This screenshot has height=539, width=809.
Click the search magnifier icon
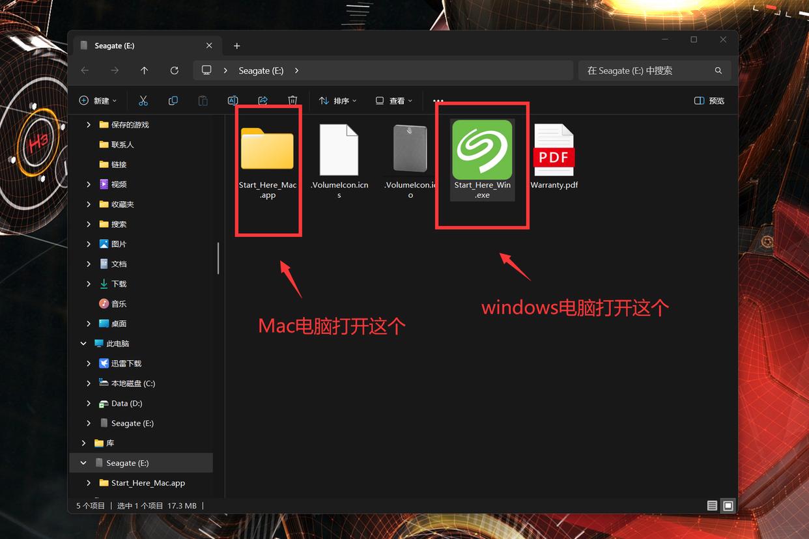click(x=718, y=70)
